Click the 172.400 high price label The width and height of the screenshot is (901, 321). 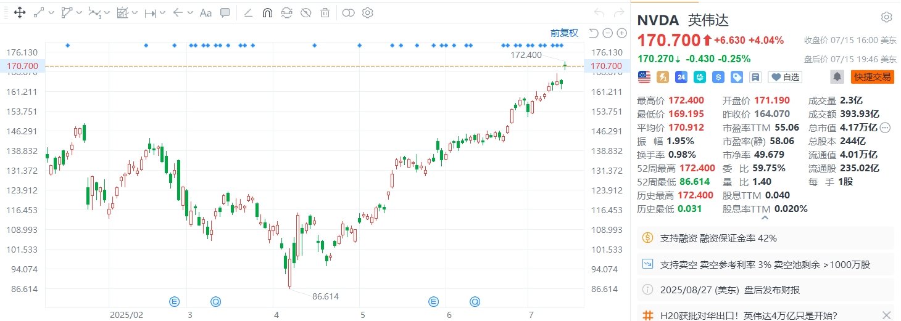526,55
